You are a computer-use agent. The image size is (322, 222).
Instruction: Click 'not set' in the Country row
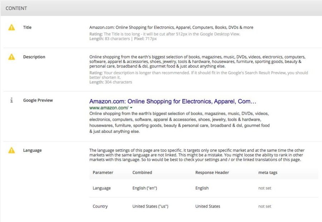[x=265, y=206]
